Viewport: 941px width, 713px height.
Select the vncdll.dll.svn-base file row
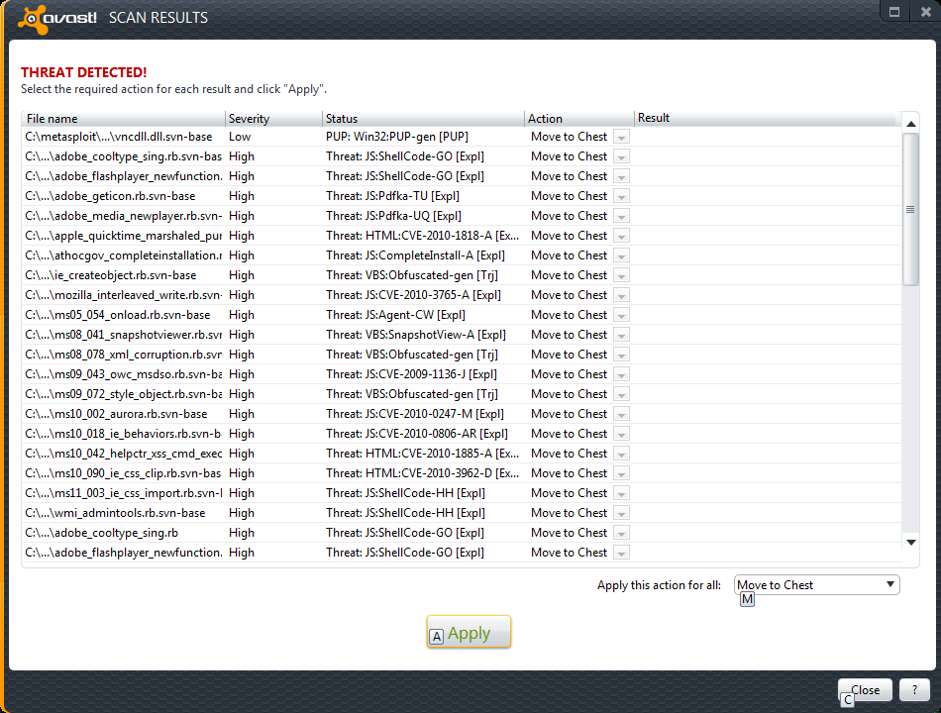tap(461, 137)
